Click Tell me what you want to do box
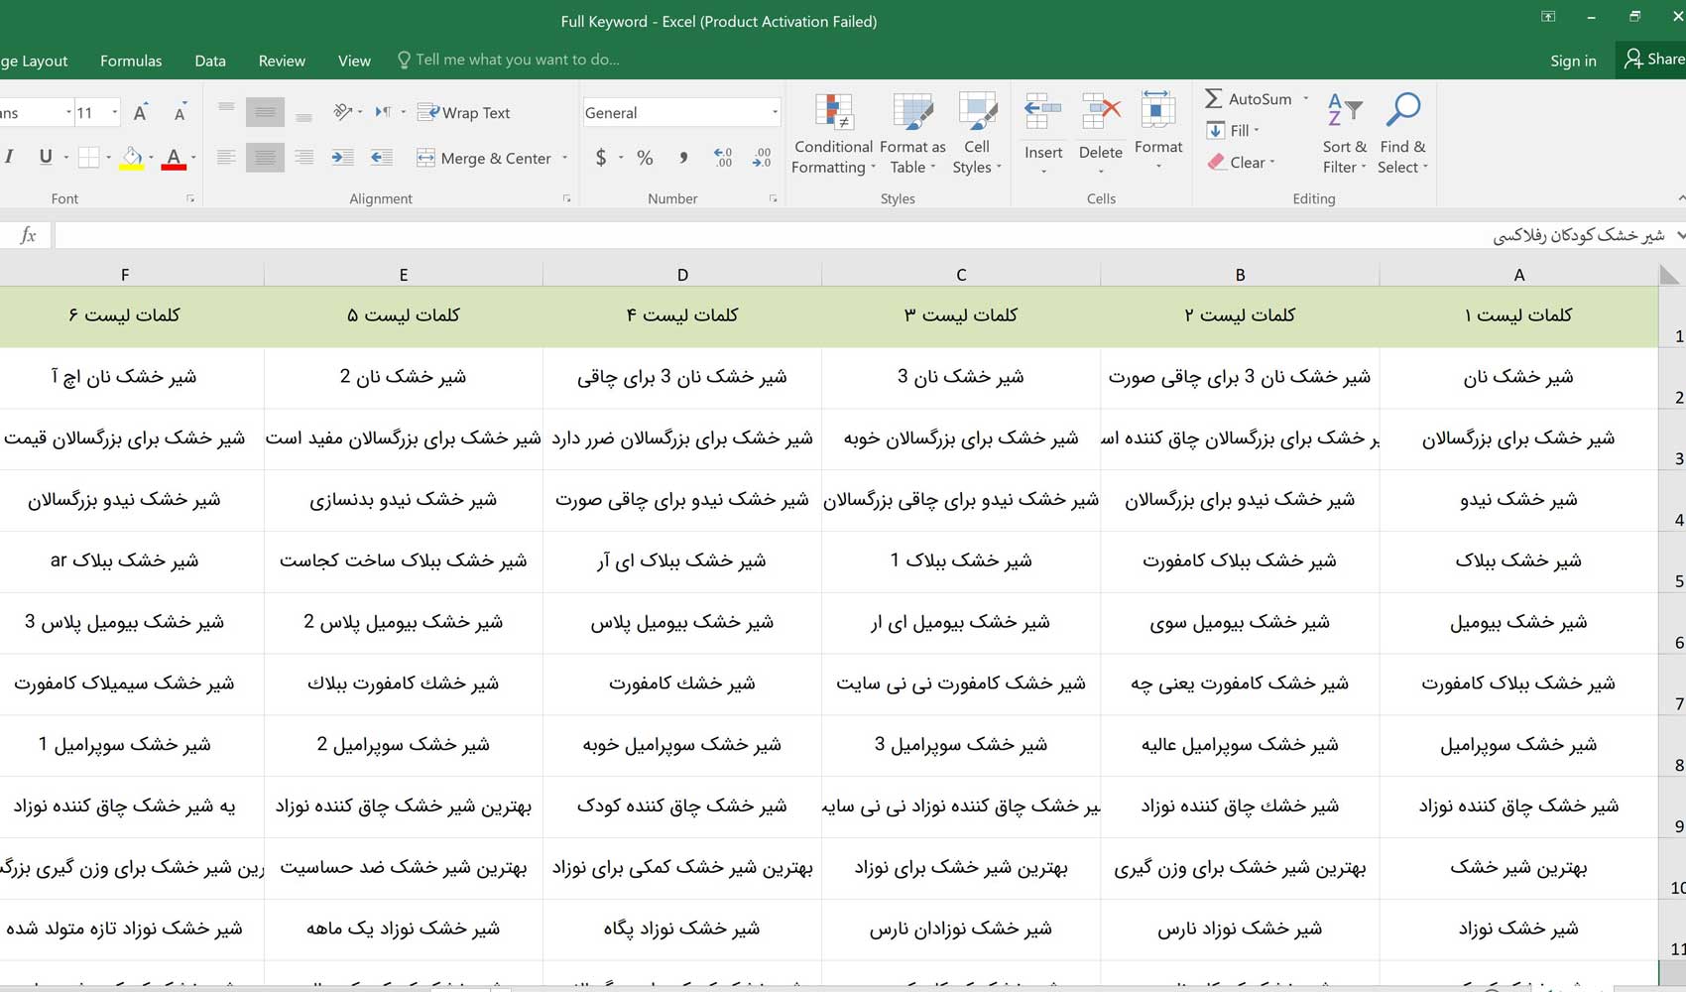This screenshot has width=1686, height=992. (508, 60)
